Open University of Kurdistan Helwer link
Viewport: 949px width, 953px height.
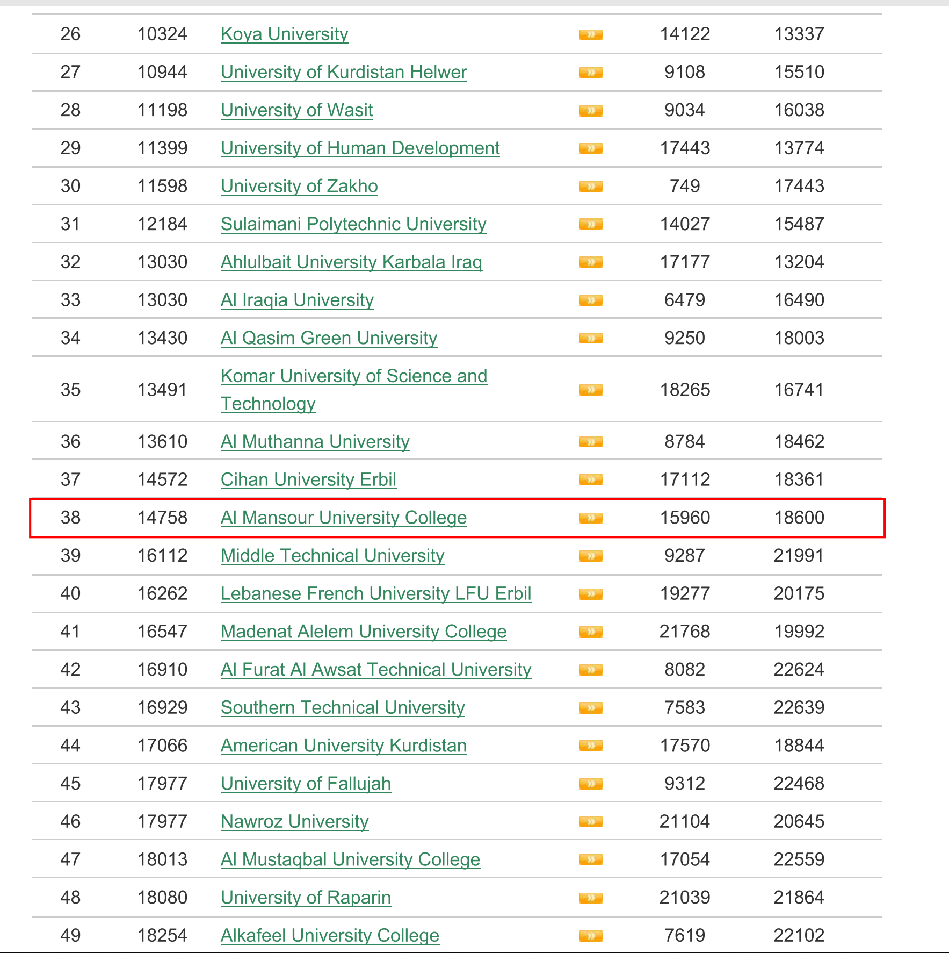coord(344,72)
